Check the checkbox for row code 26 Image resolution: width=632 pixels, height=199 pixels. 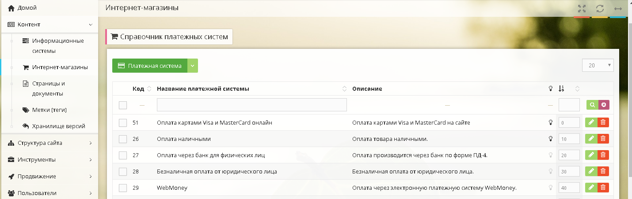tap(123, 139)
